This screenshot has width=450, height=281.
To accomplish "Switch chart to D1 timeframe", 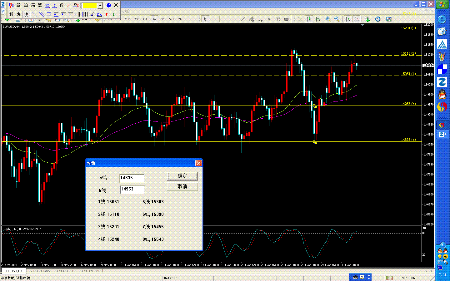I will (162, 19).
